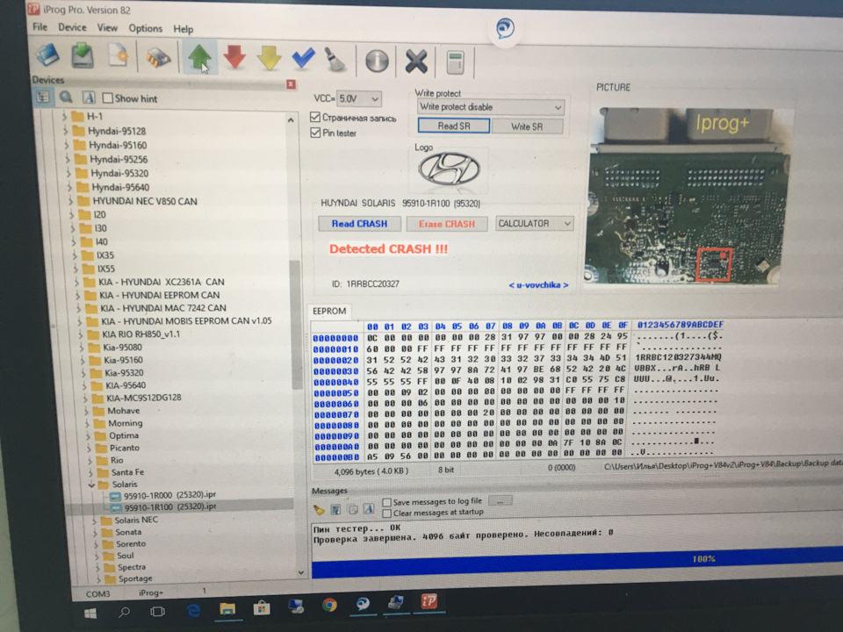Click the Hyundai logo image
The image size is (843, 632).
tap(449, 169)
